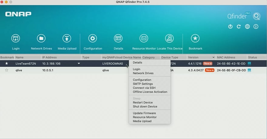Open SMTP Settings from context menu
Image resolution: width=267 pixels, height=139 pixels.
(143, 84)
